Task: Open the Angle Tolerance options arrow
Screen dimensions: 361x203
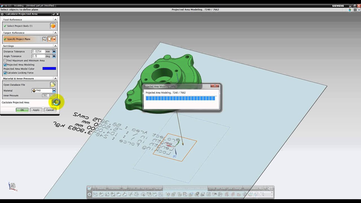Action: click(54, 56)
